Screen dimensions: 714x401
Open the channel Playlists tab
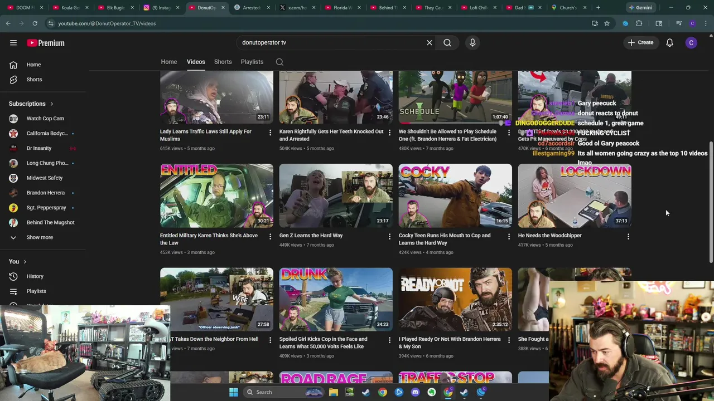pos(252,62)
